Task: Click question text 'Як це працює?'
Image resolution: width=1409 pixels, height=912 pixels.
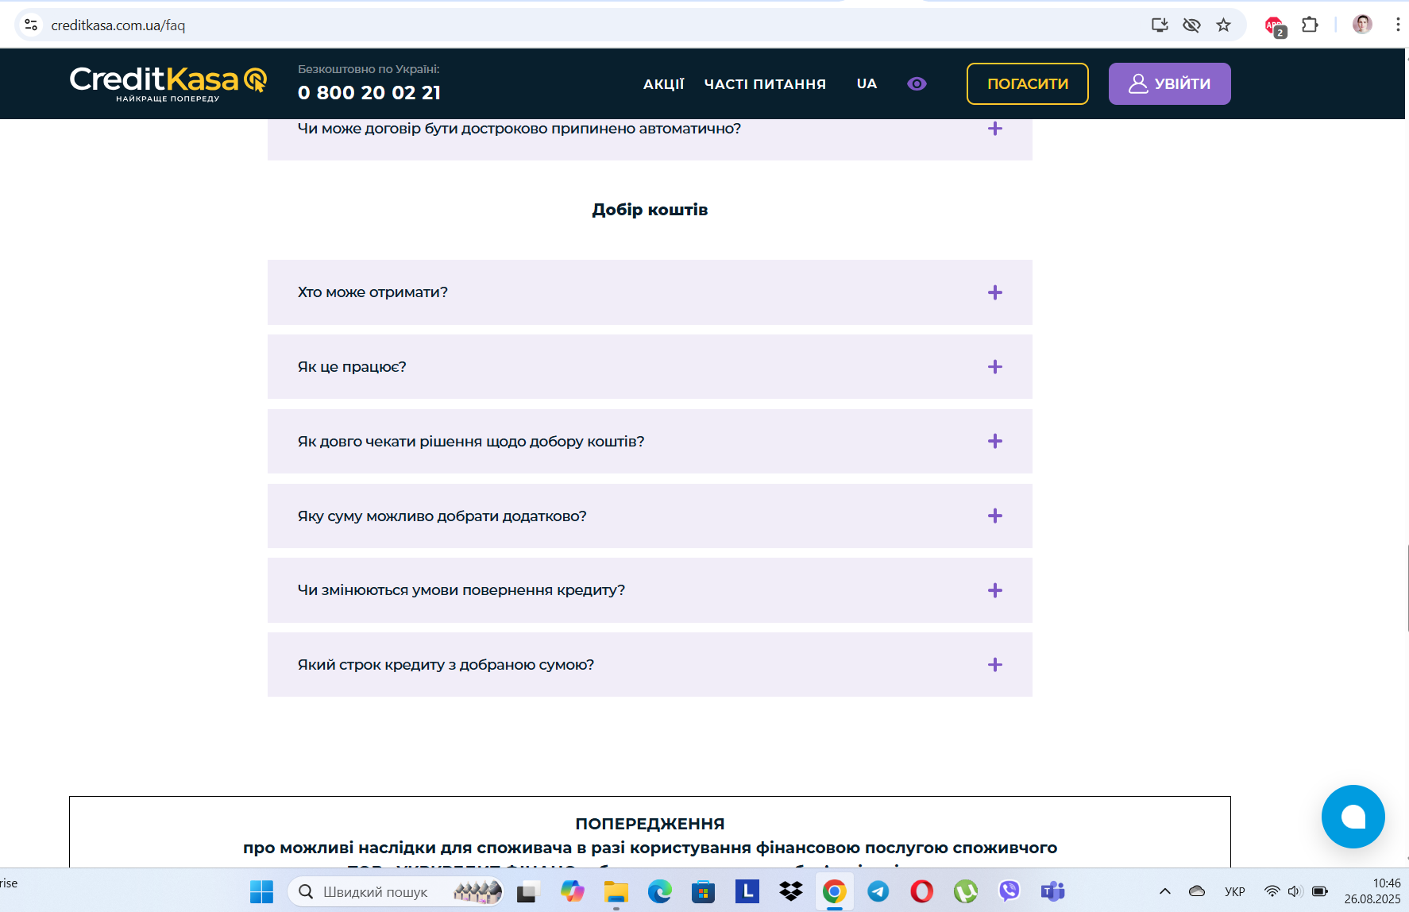Action: [x=352, y=367]
